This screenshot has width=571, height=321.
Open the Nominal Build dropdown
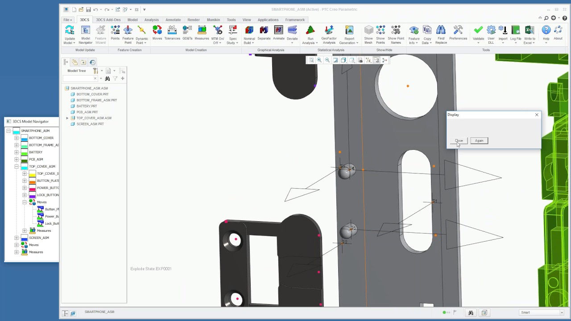click(252, 43)
